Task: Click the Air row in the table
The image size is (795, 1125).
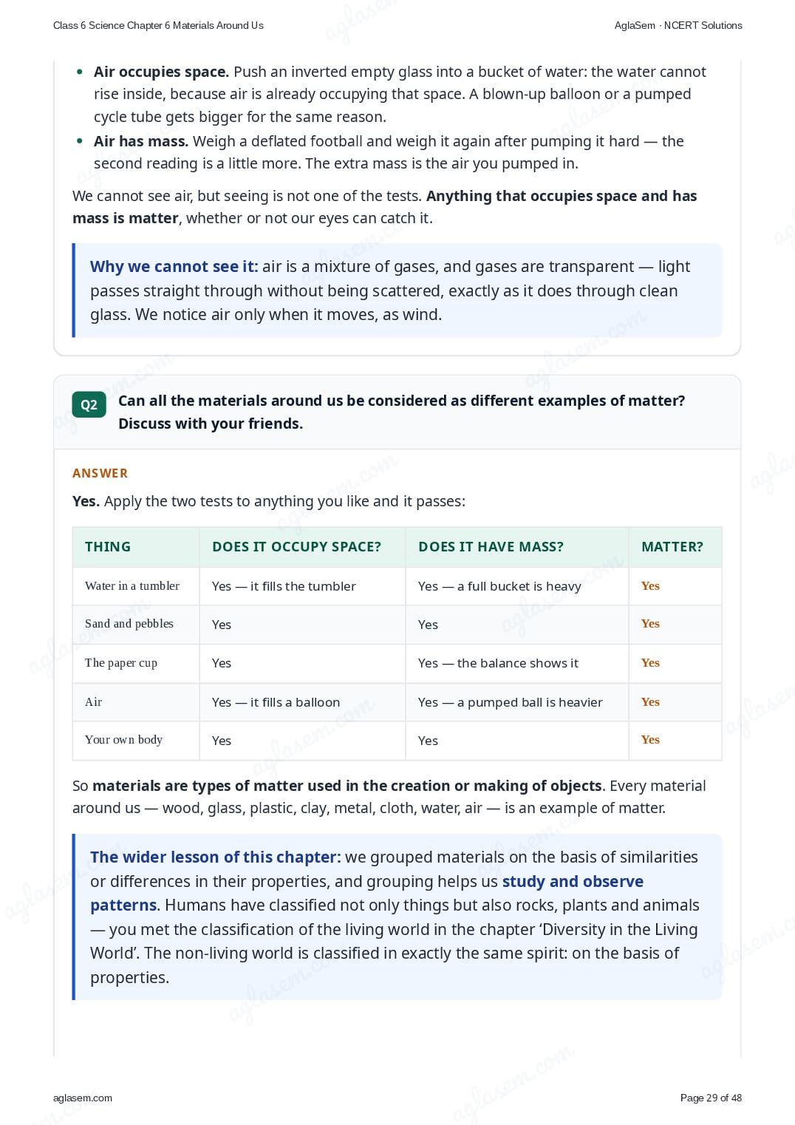Action: pos(397,702)
